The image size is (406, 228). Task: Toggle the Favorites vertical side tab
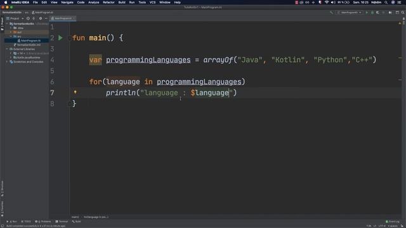(x=2, y=209)
